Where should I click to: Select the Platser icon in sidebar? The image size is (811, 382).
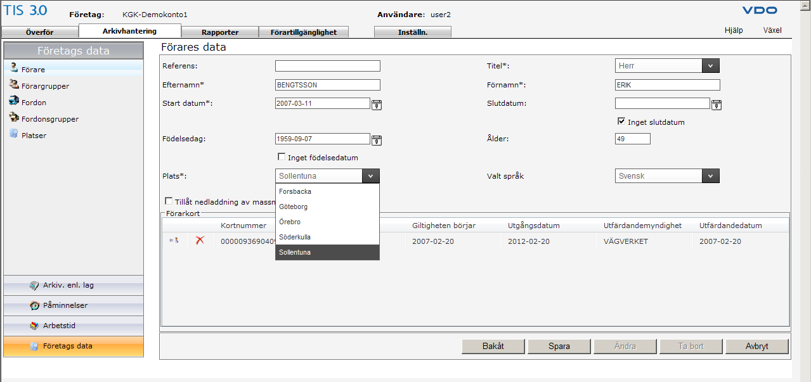coord(14,134)
